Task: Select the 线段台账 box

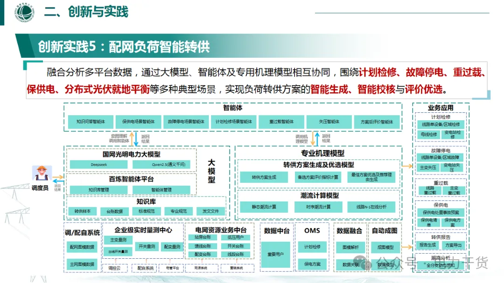Action: (236, 255)
